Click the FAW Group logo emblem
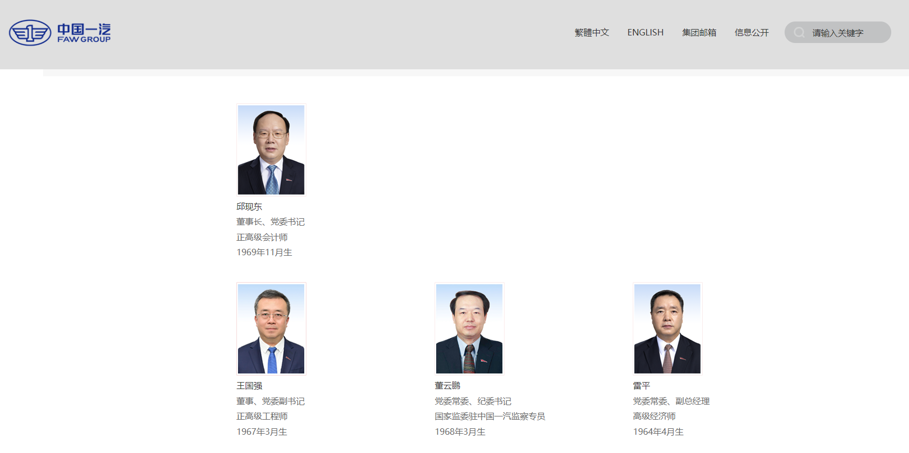The width and height of the screenshot is (909, 453). click(x=30, y=33)
